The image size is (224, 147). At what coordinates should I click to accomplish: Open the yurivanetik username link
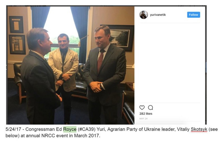click(158, 15)
